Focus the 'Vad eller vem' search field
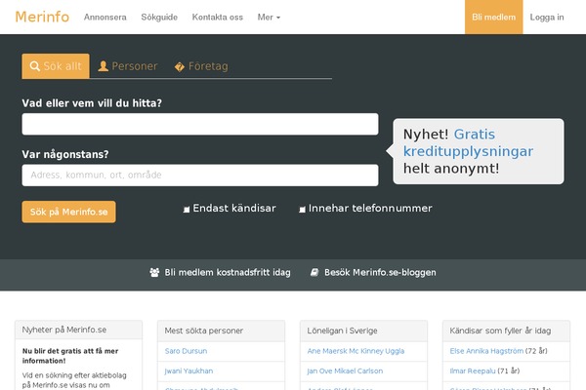 click(200, 124)
